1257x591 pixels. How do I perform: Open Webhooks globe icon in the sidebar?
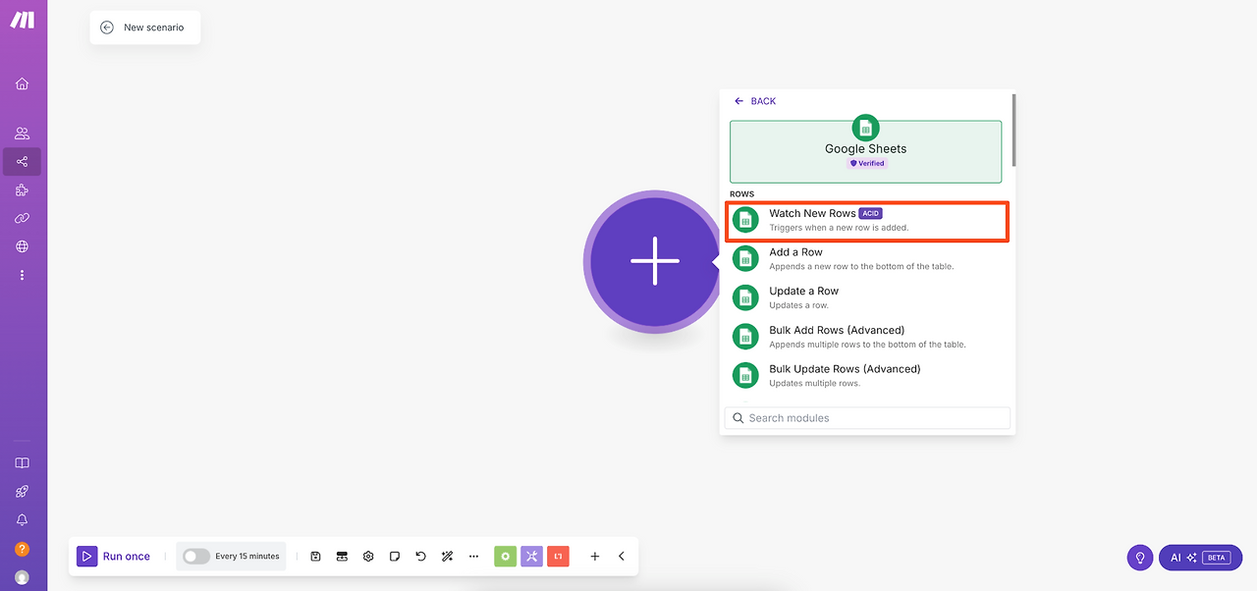click(22, 246)
